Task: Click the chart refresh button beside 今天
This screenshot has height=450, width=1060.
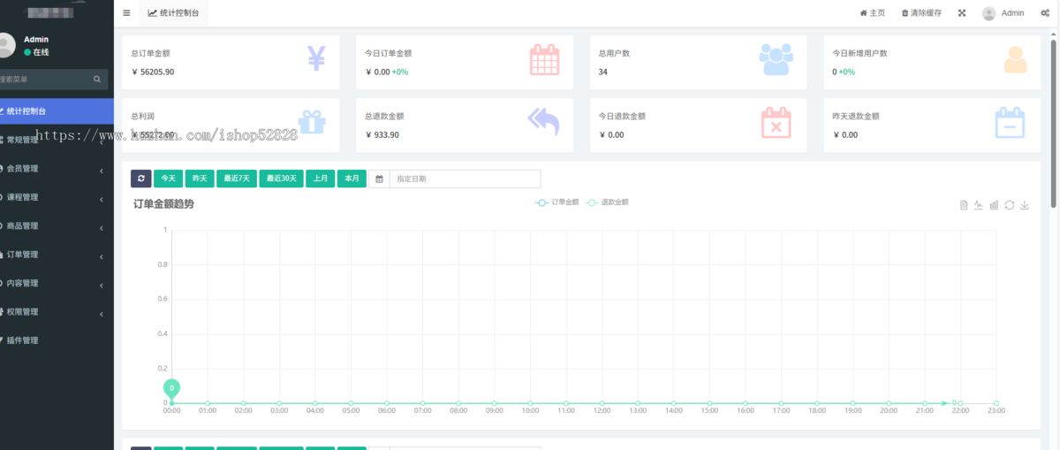Action: [141, 179]
